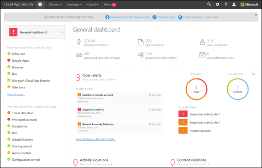Click the red exclamation General dashboard icon
The image size is (262, 168).
(13, 32)
